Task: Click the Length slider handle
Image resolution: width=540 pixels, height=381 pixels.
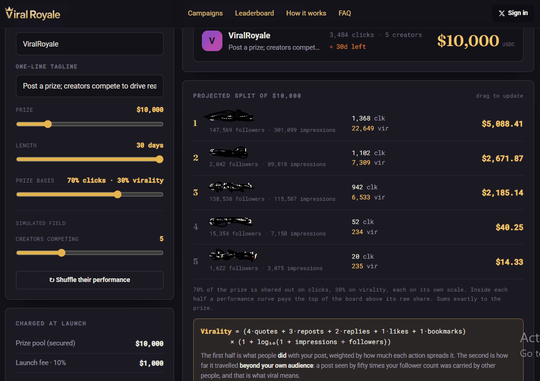Action: (159, 159)
